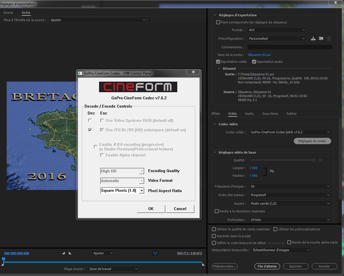The width and height of the screenshot is (344, 276).
Task: Check Dec box for Video Systems RGB
Action: pos(90,120)
